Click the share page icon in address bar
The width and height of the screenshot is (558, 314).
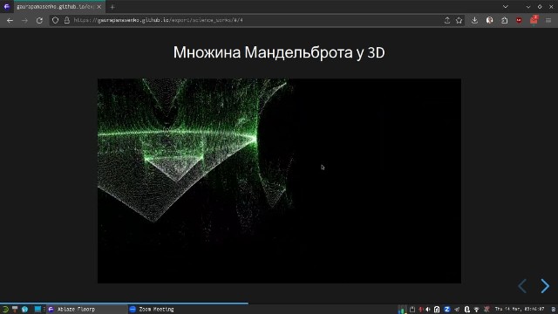coord(447,20)
